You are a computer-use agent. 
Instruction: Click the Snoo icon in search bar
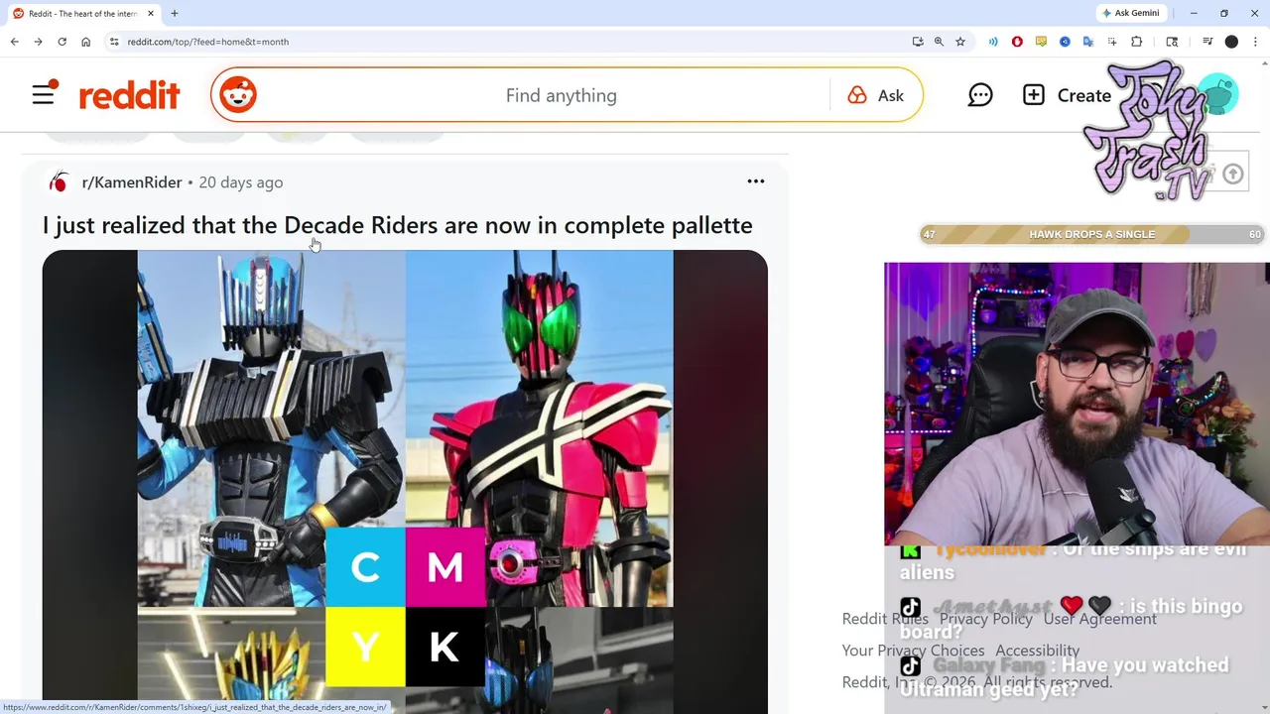point(238,95)
